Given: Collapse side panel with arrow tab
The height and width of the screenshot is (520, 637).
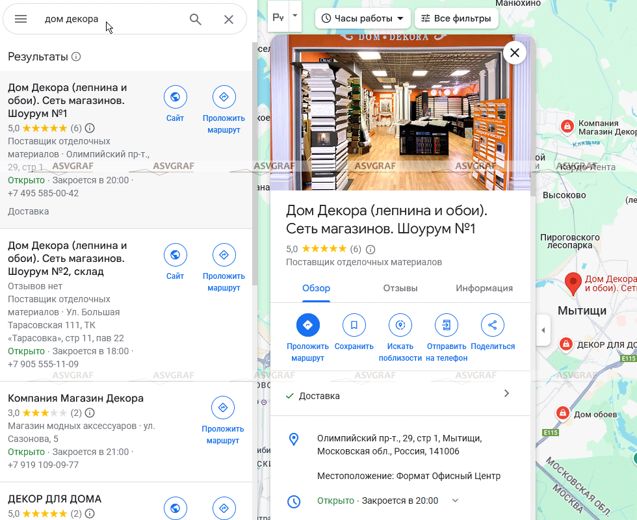Looking at the screenshot, I should [543, 330].
